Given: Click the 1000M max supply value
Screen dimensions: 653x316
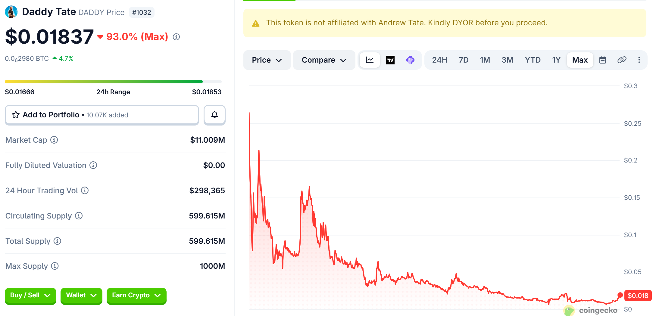Looking at the screenshot, I should (212, 266).
